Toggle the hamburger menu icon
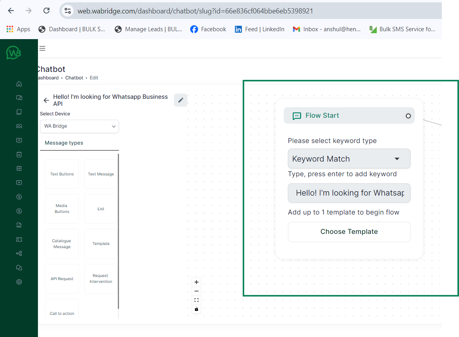Viewport: 459px width, 337px height. (42, 49)
